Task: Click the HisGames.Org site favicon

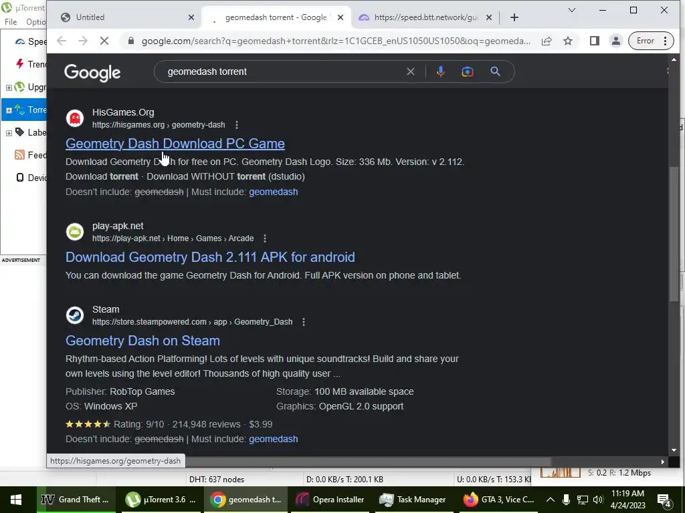Action: click(x=75, y=118)
